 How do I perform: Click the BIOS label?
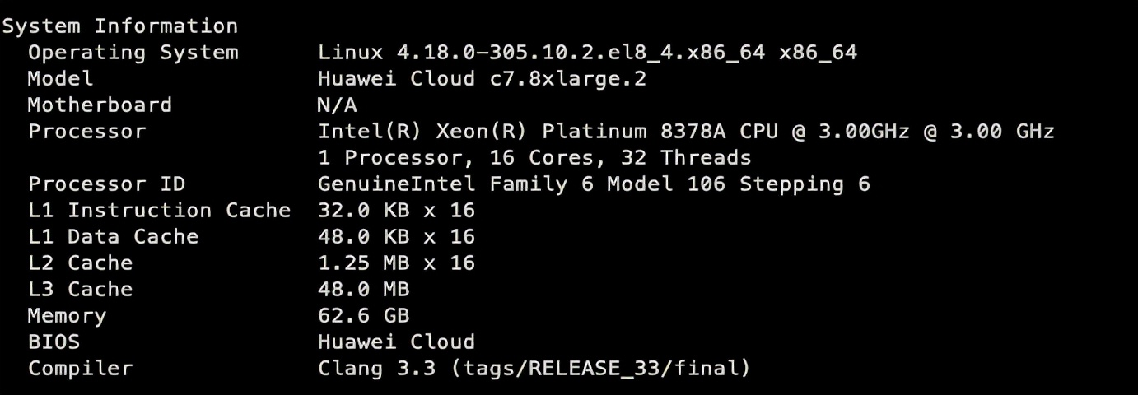tap(54, 342)
